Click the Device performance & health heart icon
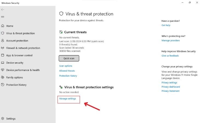The image size is (200, 123). pyautogui.click(x=3, y=70)
